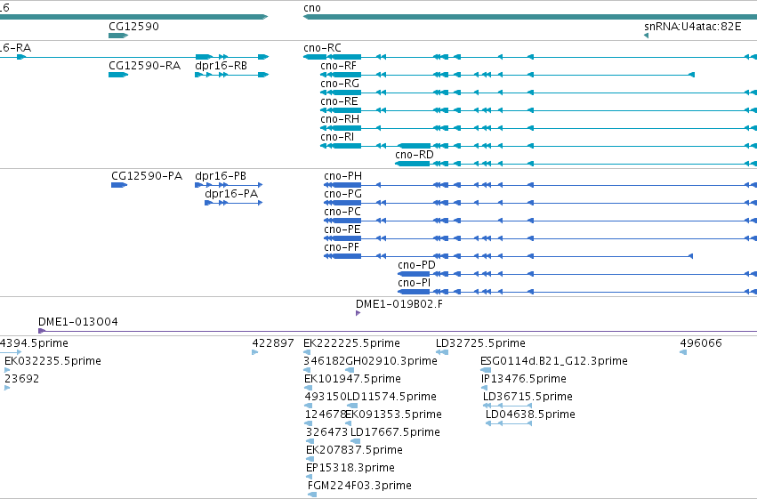Click the cno-RD transcript label
This screenshot has width=757, height=499.
click(415, 155)
